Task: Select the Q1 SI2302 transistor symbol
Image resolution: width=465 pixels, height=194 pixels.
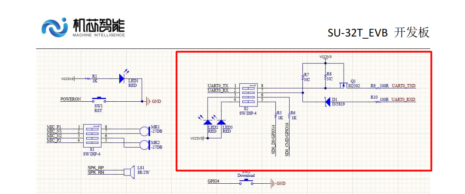Action: tap(343, 85)
